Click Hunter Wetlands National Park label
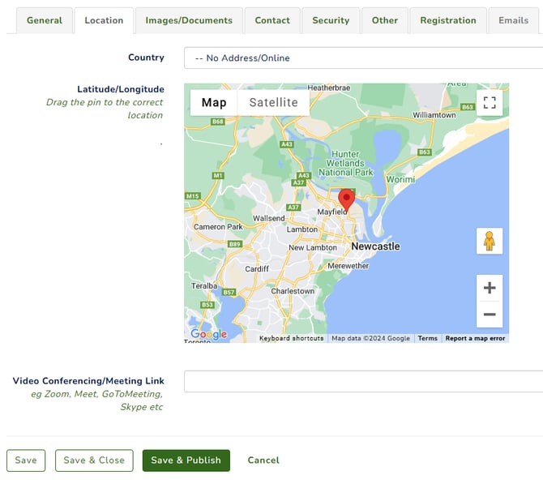The image size is (543, 484). tap(346, 163)
